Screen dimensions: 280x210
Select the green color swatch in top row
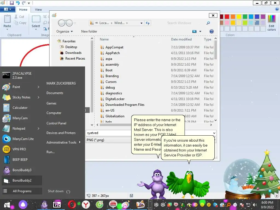pyautogui.click(x=245, y=17)
